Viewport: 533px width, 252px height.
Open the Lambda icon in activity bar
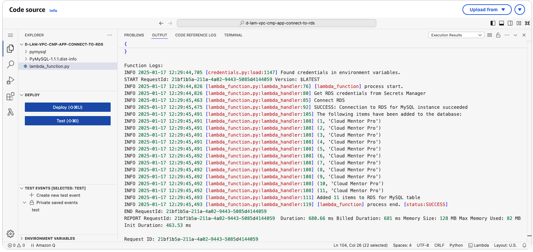[10, 112]
